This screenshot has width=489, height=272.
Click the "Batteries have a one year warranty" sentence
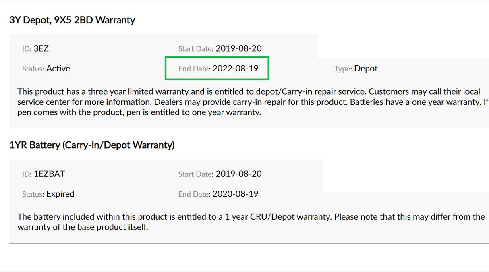(x=415, y=102)
